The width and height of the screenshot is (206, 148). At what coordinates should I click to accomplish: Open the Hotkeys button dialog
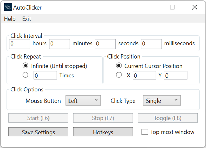[103, 132]
